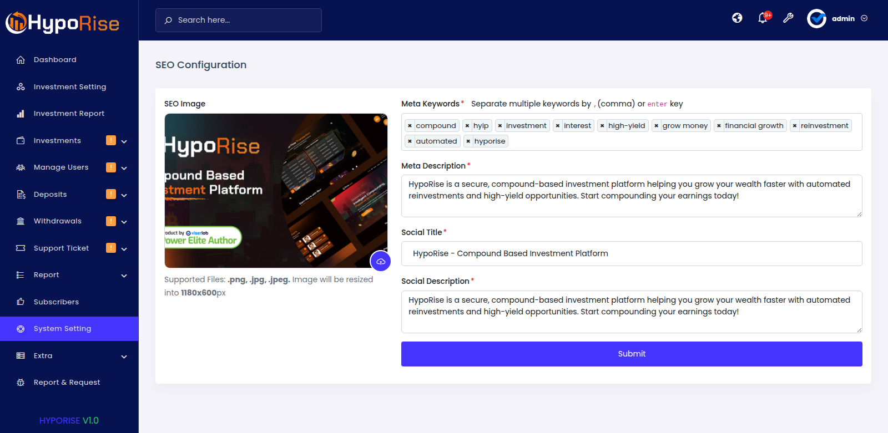This screenshot has height=433, width=888.
Task: Click the Deposits document icon
Action: (x=21, y=195)
